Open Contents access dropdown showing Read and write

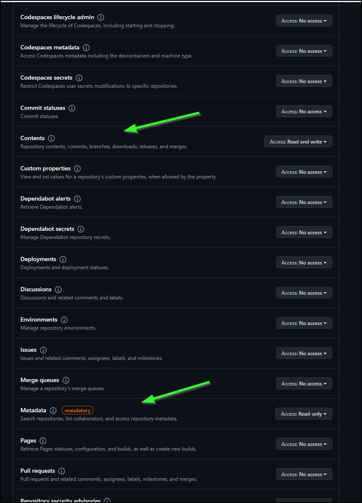point(298,141)
